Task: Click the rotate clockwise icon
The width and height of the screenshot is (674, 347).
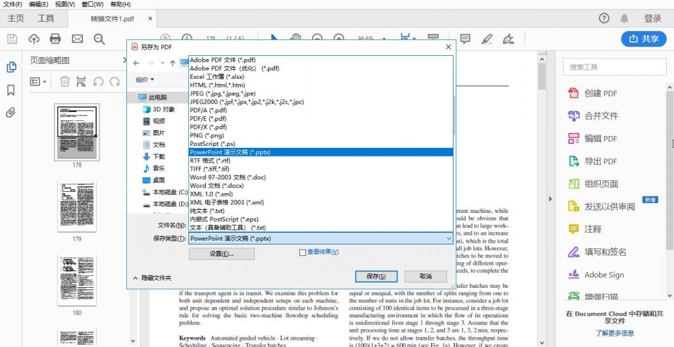Action: [115, 81]
